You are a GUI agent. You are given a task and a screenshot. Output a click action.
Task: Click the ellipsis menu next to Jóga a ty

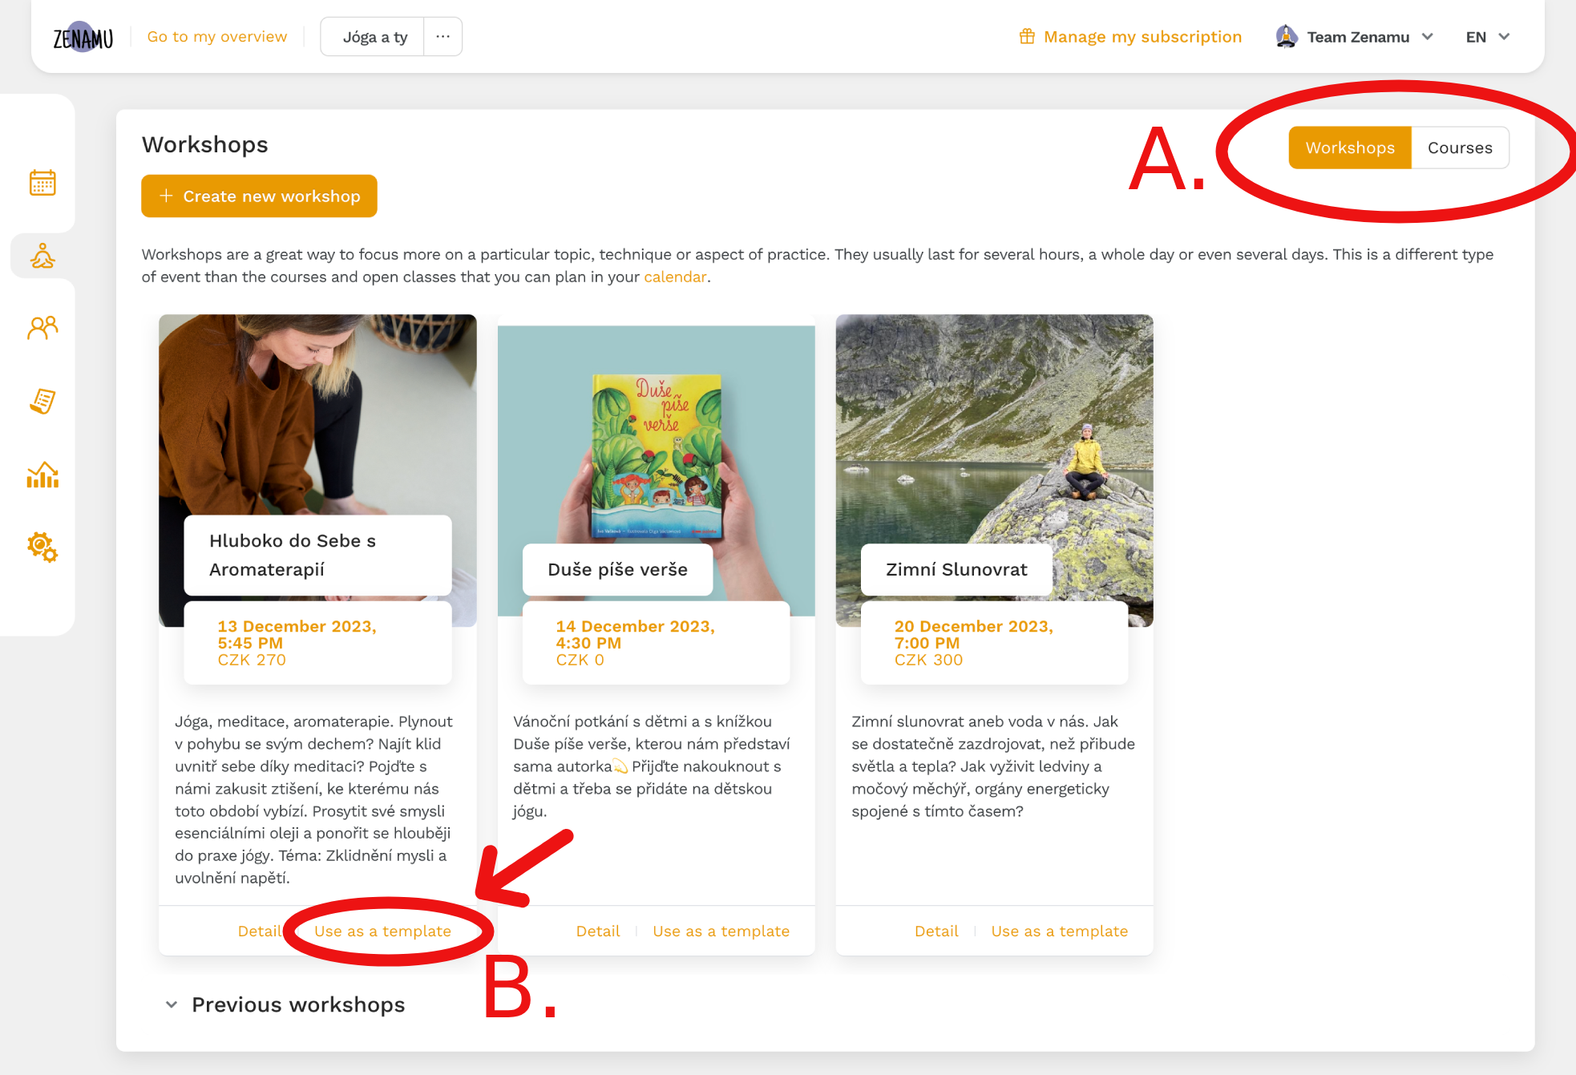tap(443, 37)
